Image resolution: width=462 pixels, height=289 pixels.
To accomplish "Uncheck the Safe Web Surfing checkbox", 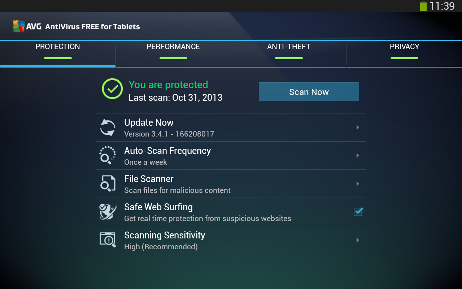I will point(358,212).
